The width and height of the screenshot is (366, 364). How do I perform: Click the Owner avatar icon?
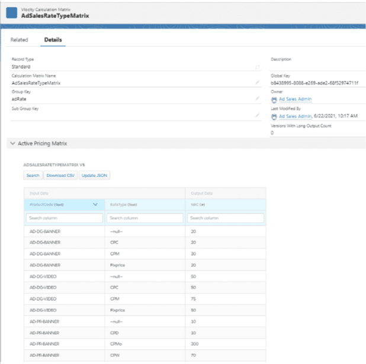coord(274,99)
